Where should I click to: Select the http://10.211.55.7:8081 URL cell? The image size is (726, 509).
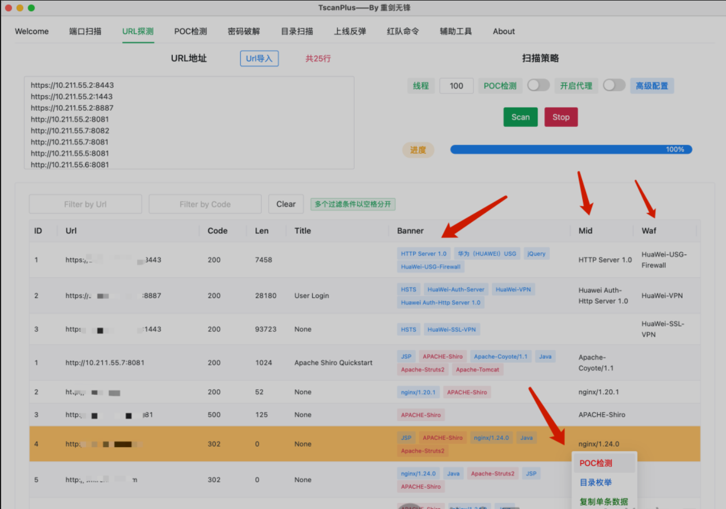[x=105, y=363]
